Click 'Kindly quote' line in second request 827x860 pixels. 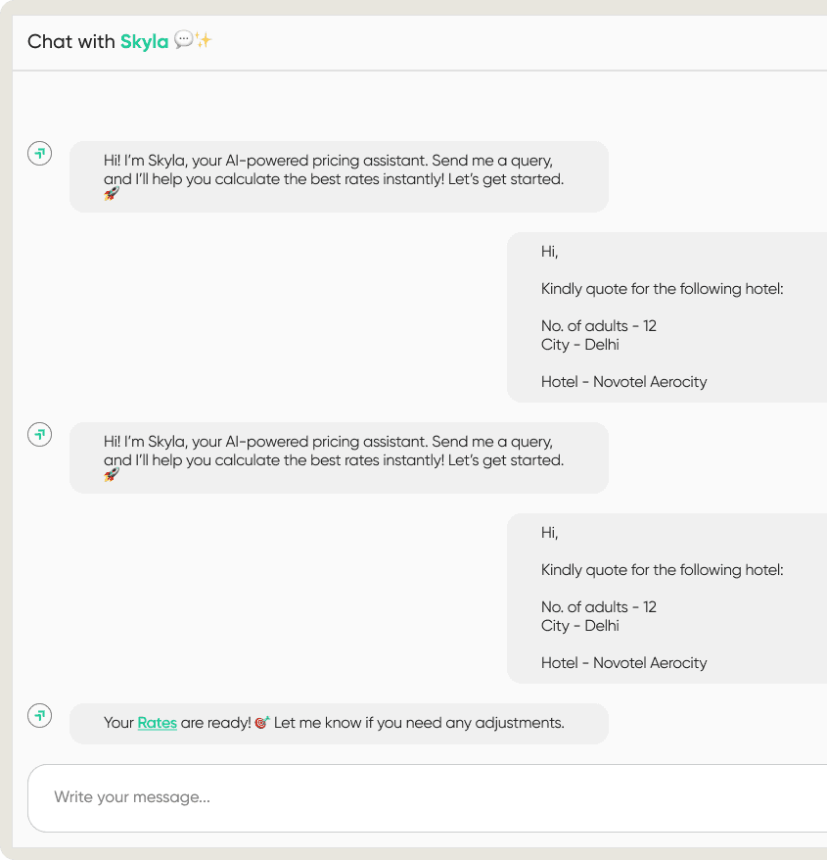[662, 570]
